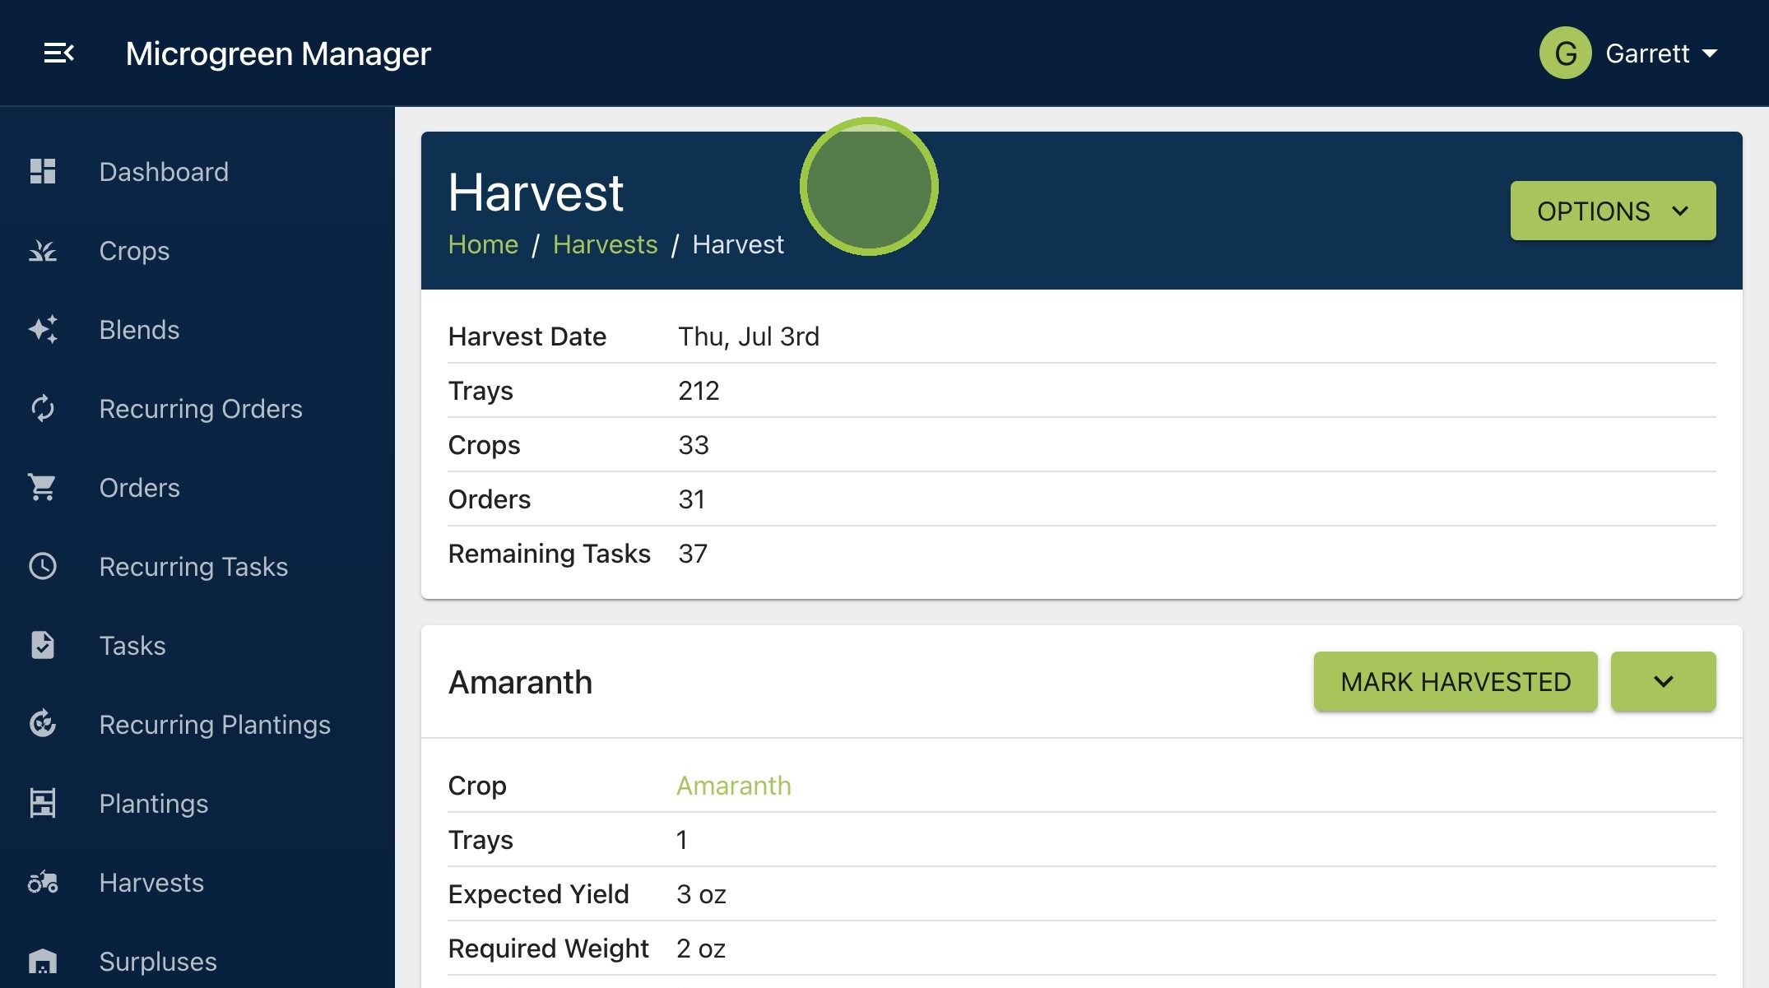Open the Harvests breadcrumb link

605,244
